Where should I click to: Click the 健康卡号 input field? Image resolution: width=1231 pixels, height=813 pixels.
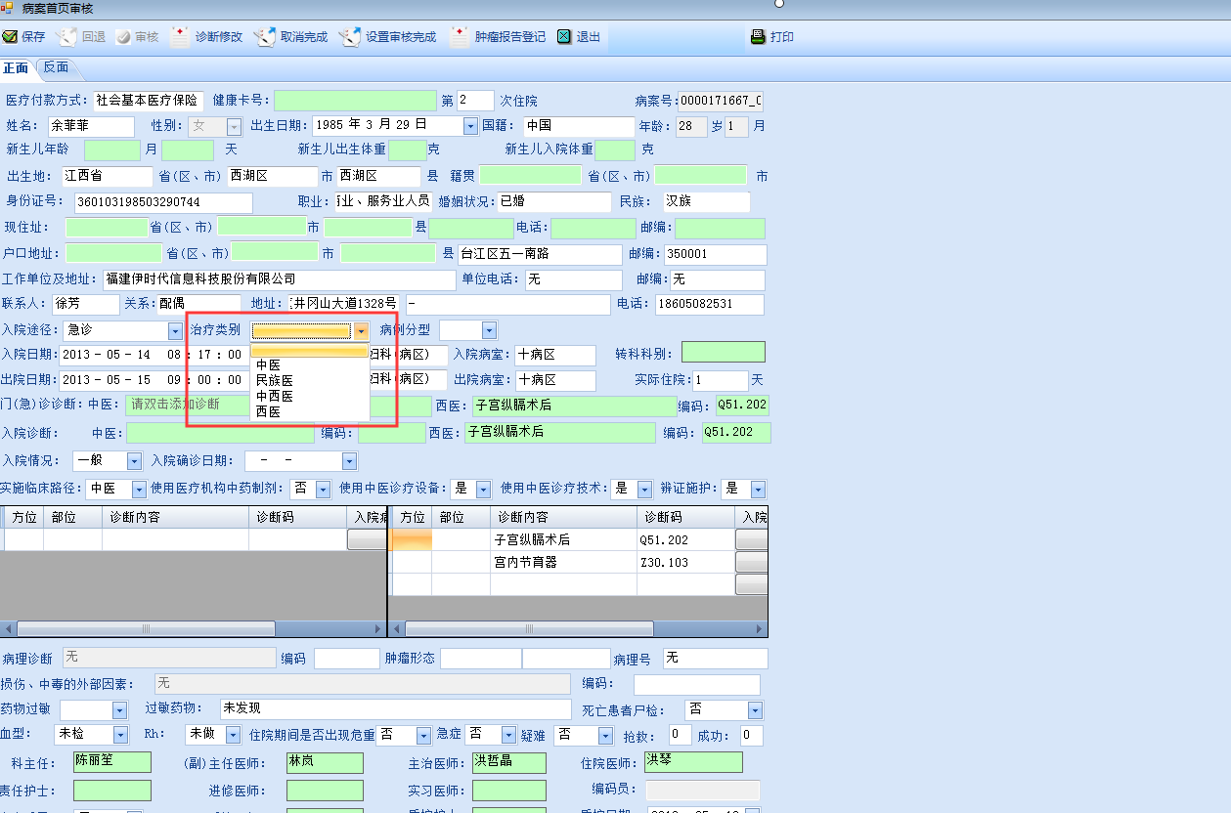(x=355, y=101)
